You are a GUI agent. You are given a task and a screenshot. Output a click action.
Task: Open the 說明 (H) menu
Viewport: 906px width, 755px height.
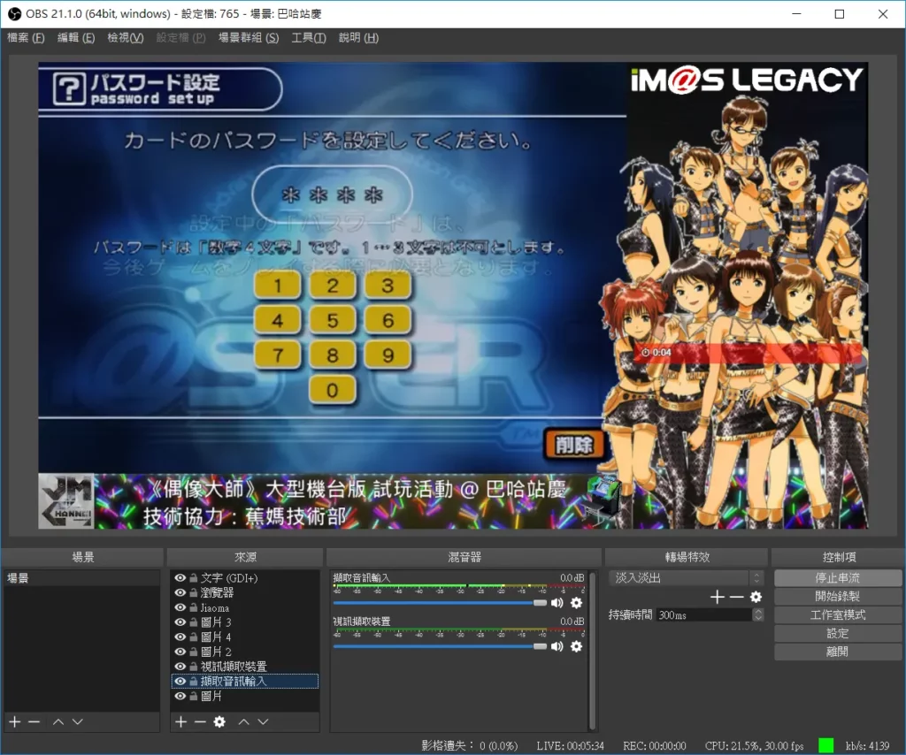(359, 38)
